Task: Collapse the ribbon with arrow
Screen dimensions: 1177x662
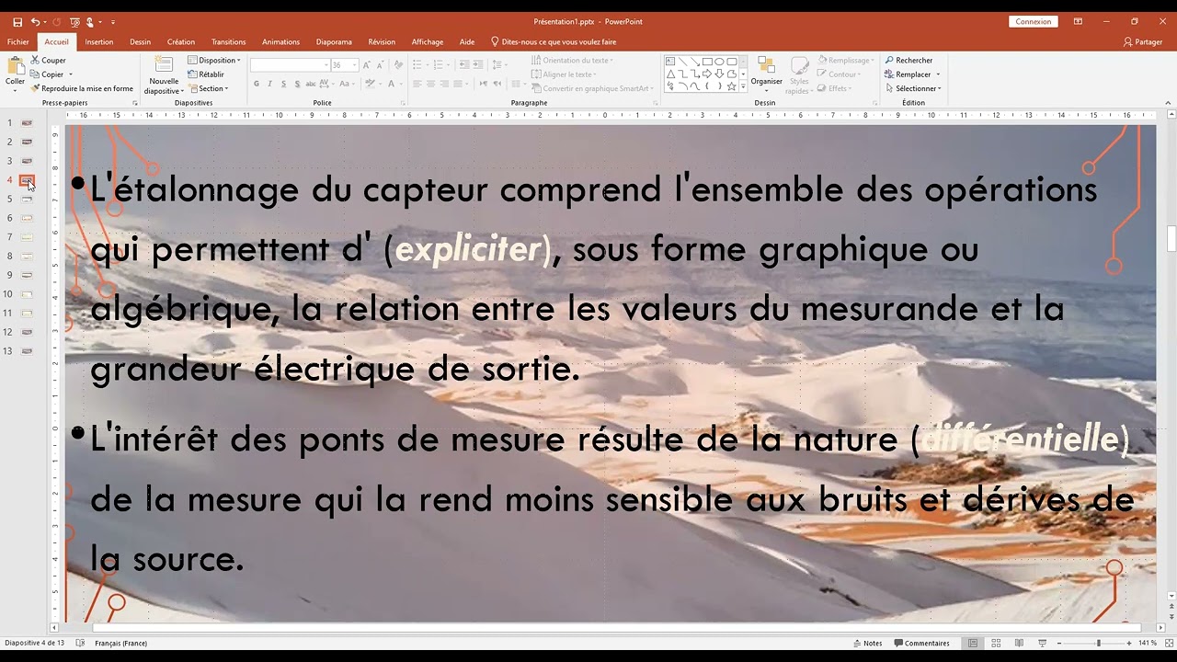Action: 1167,103
